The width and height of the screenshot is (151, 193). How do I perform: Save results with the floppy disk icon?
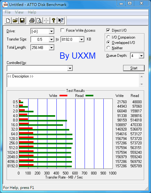(22, 20)
